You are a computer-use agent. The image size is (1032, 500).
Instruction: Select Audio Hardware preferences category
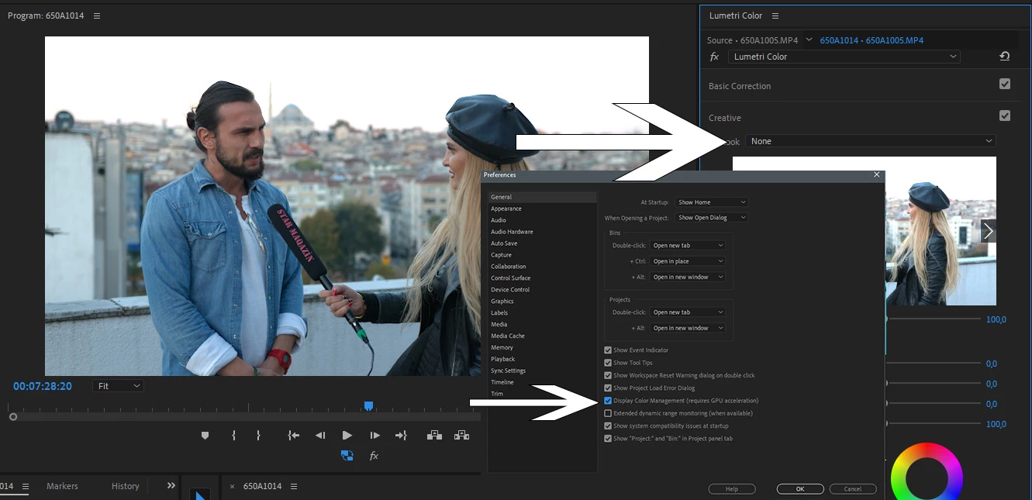[x=512, y=232]
